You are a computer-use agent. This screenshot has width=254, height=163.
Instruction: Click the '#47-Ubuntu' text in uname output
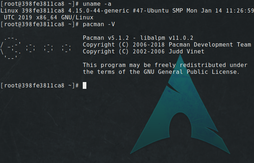(x=151, y=11)
